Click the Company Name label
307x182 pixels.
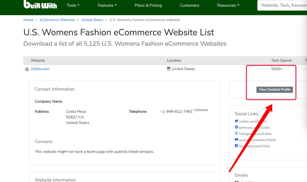48,101
